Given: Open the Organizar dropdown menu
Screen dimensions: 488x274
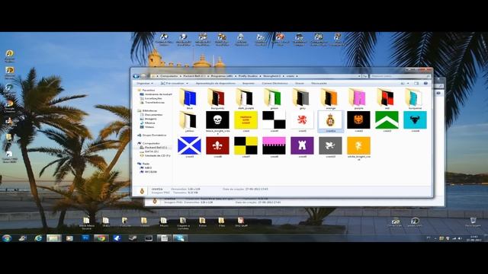Looking at the screenshot, I should coord(145,83).
